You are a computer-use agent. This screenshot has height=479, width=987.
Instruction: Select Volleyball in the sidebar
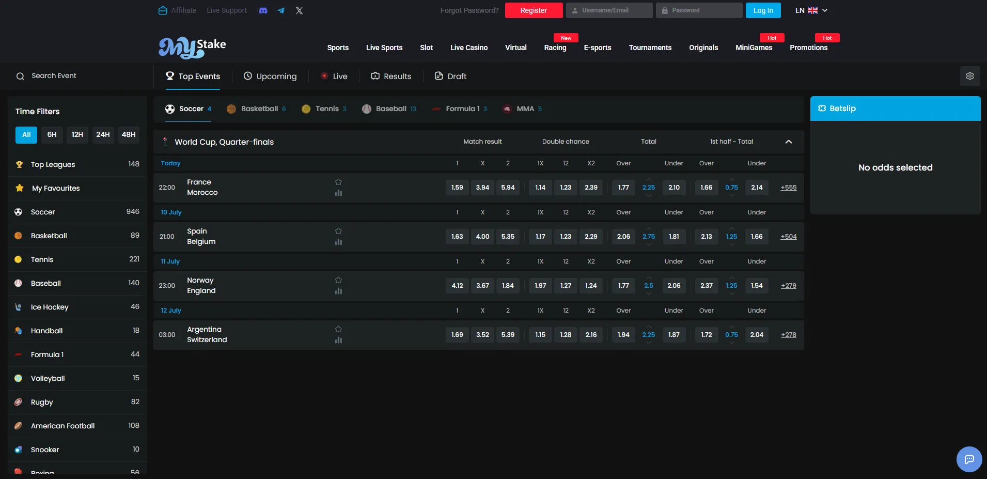tap(77, 378)
